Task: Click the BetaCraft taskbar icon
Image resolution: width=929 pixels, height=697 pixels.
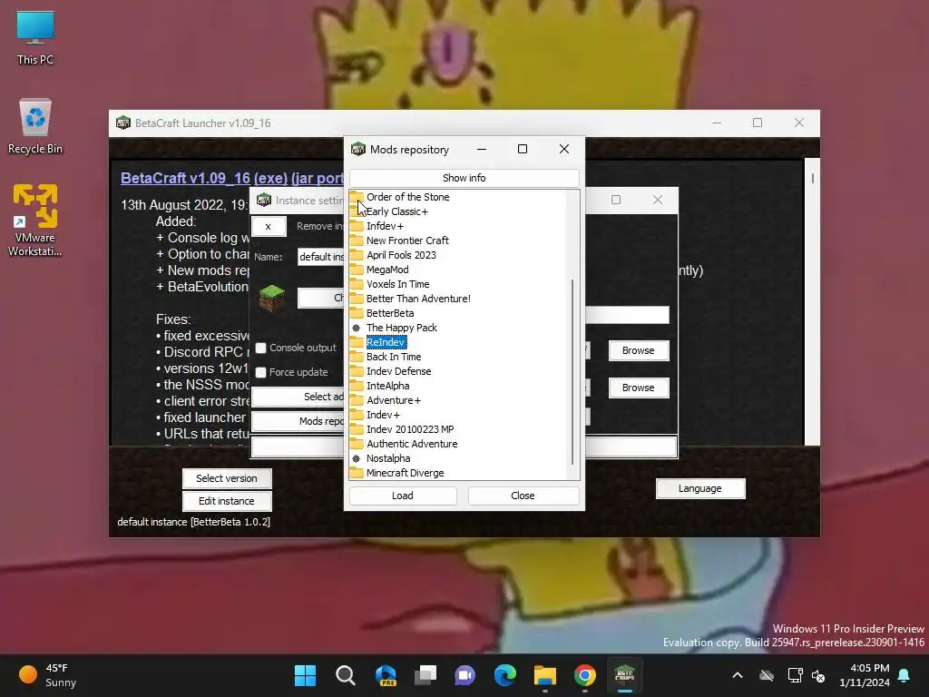Action: [x=624, y=675]
